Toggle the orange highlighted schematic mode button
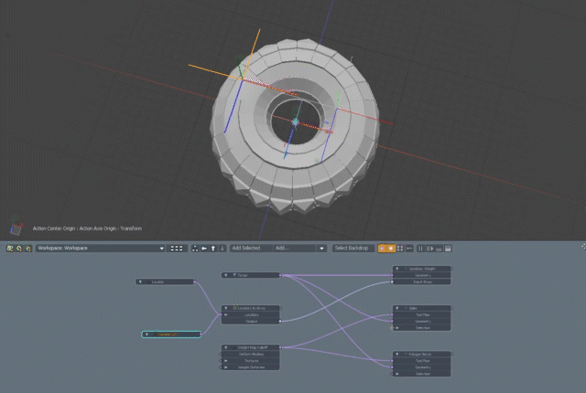586x393 pixels. tap(392, 248)
